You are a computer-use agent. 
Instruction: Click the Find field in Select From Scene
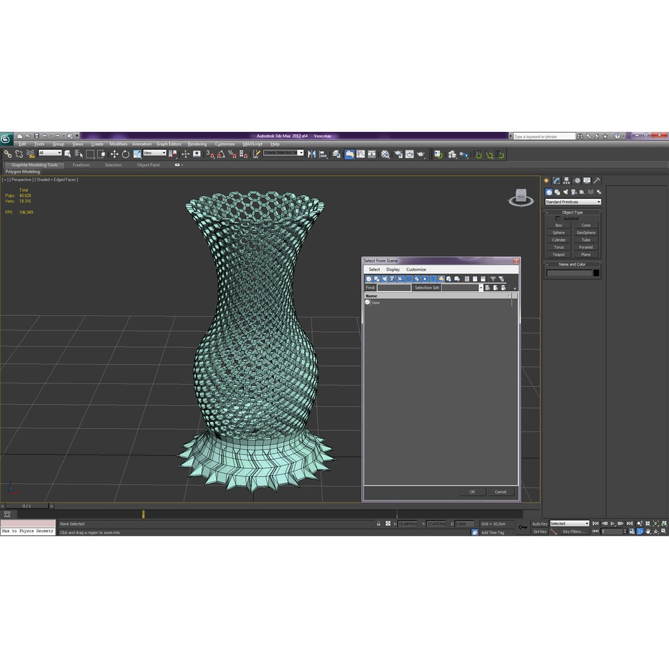pyautogui.click(x=394, y=287)
